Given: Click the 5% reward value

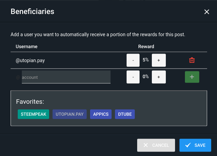Looking at the screenshot, I should (x=146, y=60).
